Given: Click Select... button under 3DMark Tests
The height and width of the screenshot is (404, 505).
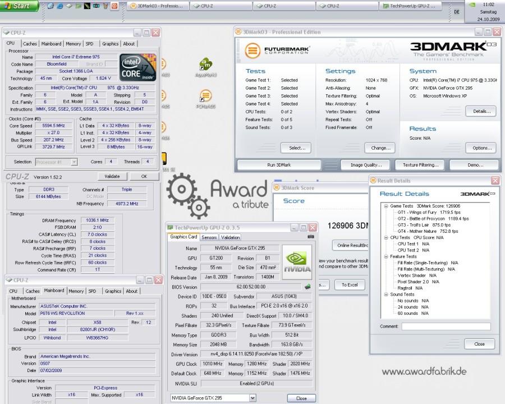Looking at the screenshot, I should pos(296,148).
